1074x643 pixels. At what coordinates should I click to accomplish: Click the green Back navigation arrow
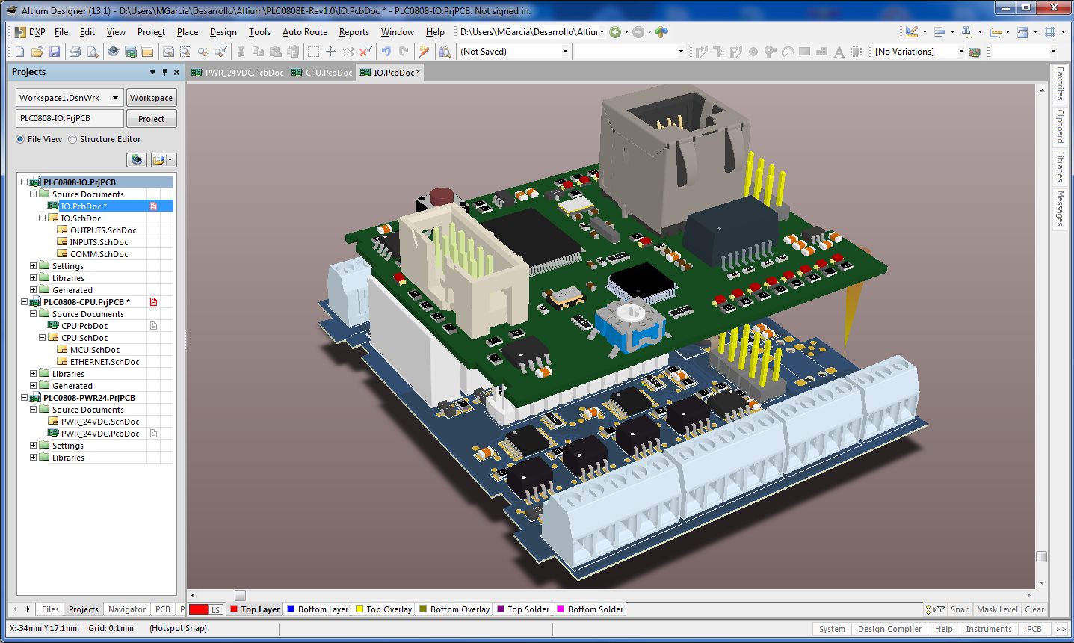[x=615, y=32]
